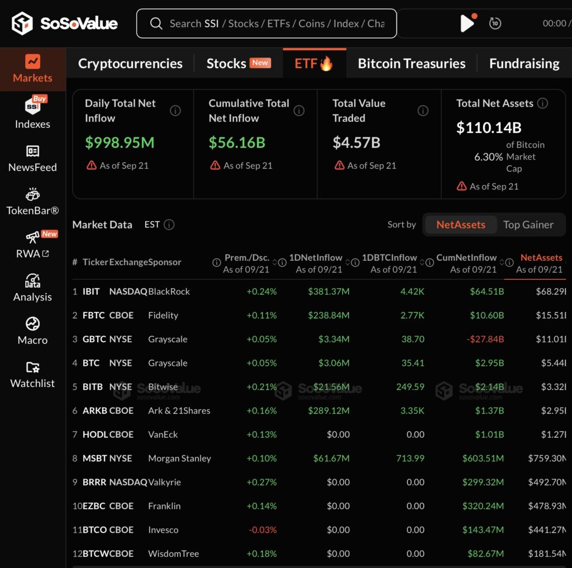
Task: Open the Fundraising tab
Action: coord(524,64)
